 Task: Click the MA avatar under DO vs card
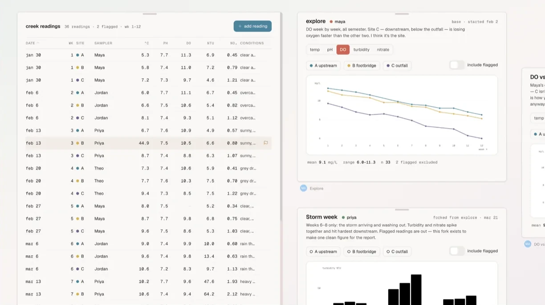528,244
